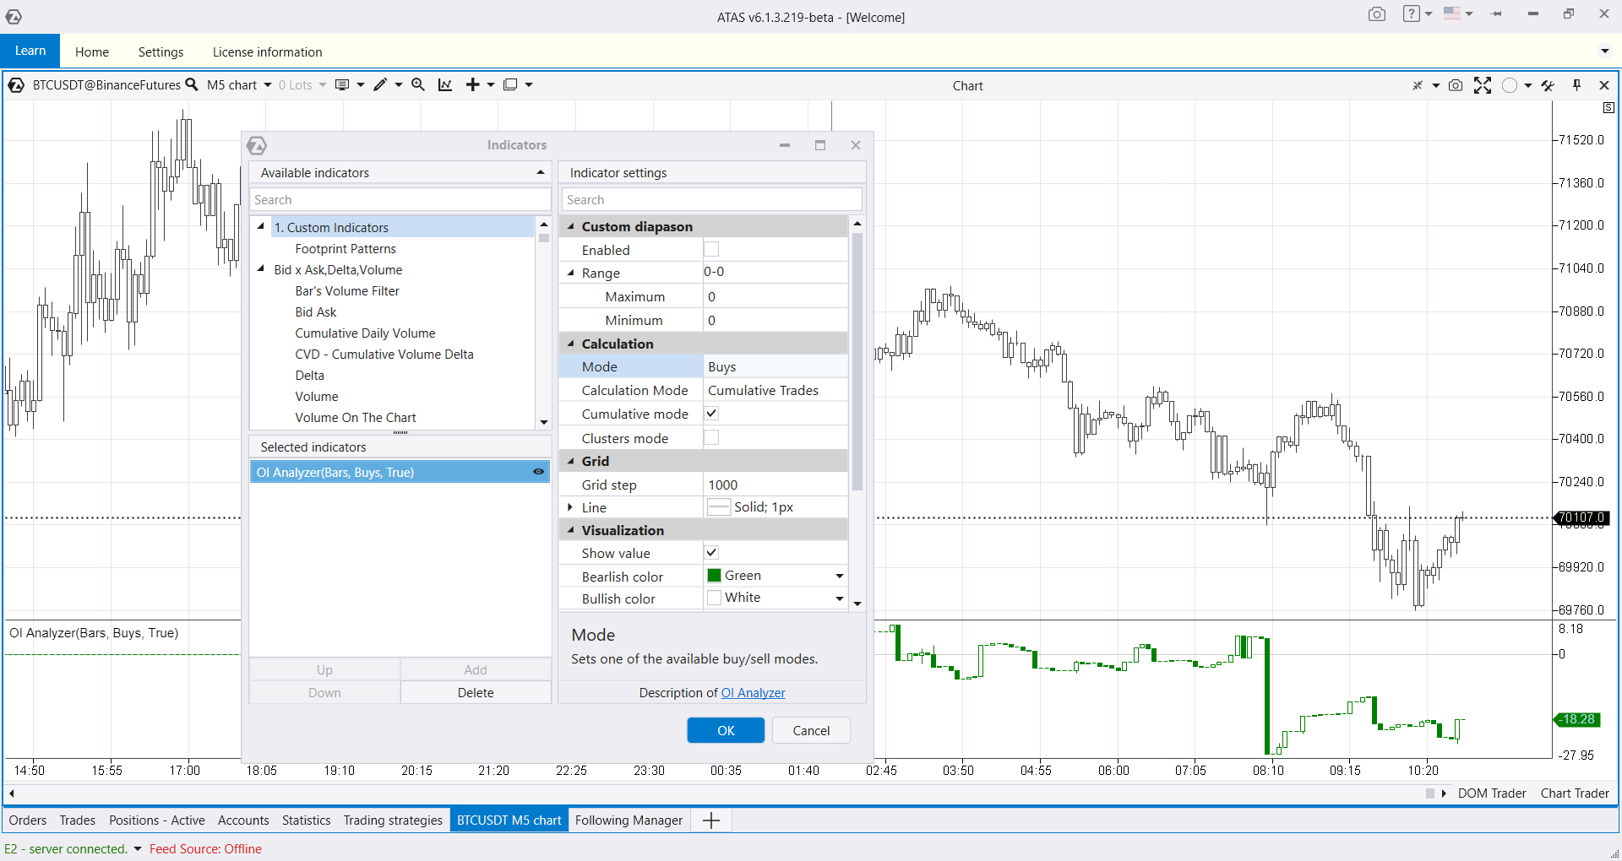Image resolution: width=1622 pixels, height=861 pixels.
Task: Open the drawing tools pencil icon
Action: [382, 84]
